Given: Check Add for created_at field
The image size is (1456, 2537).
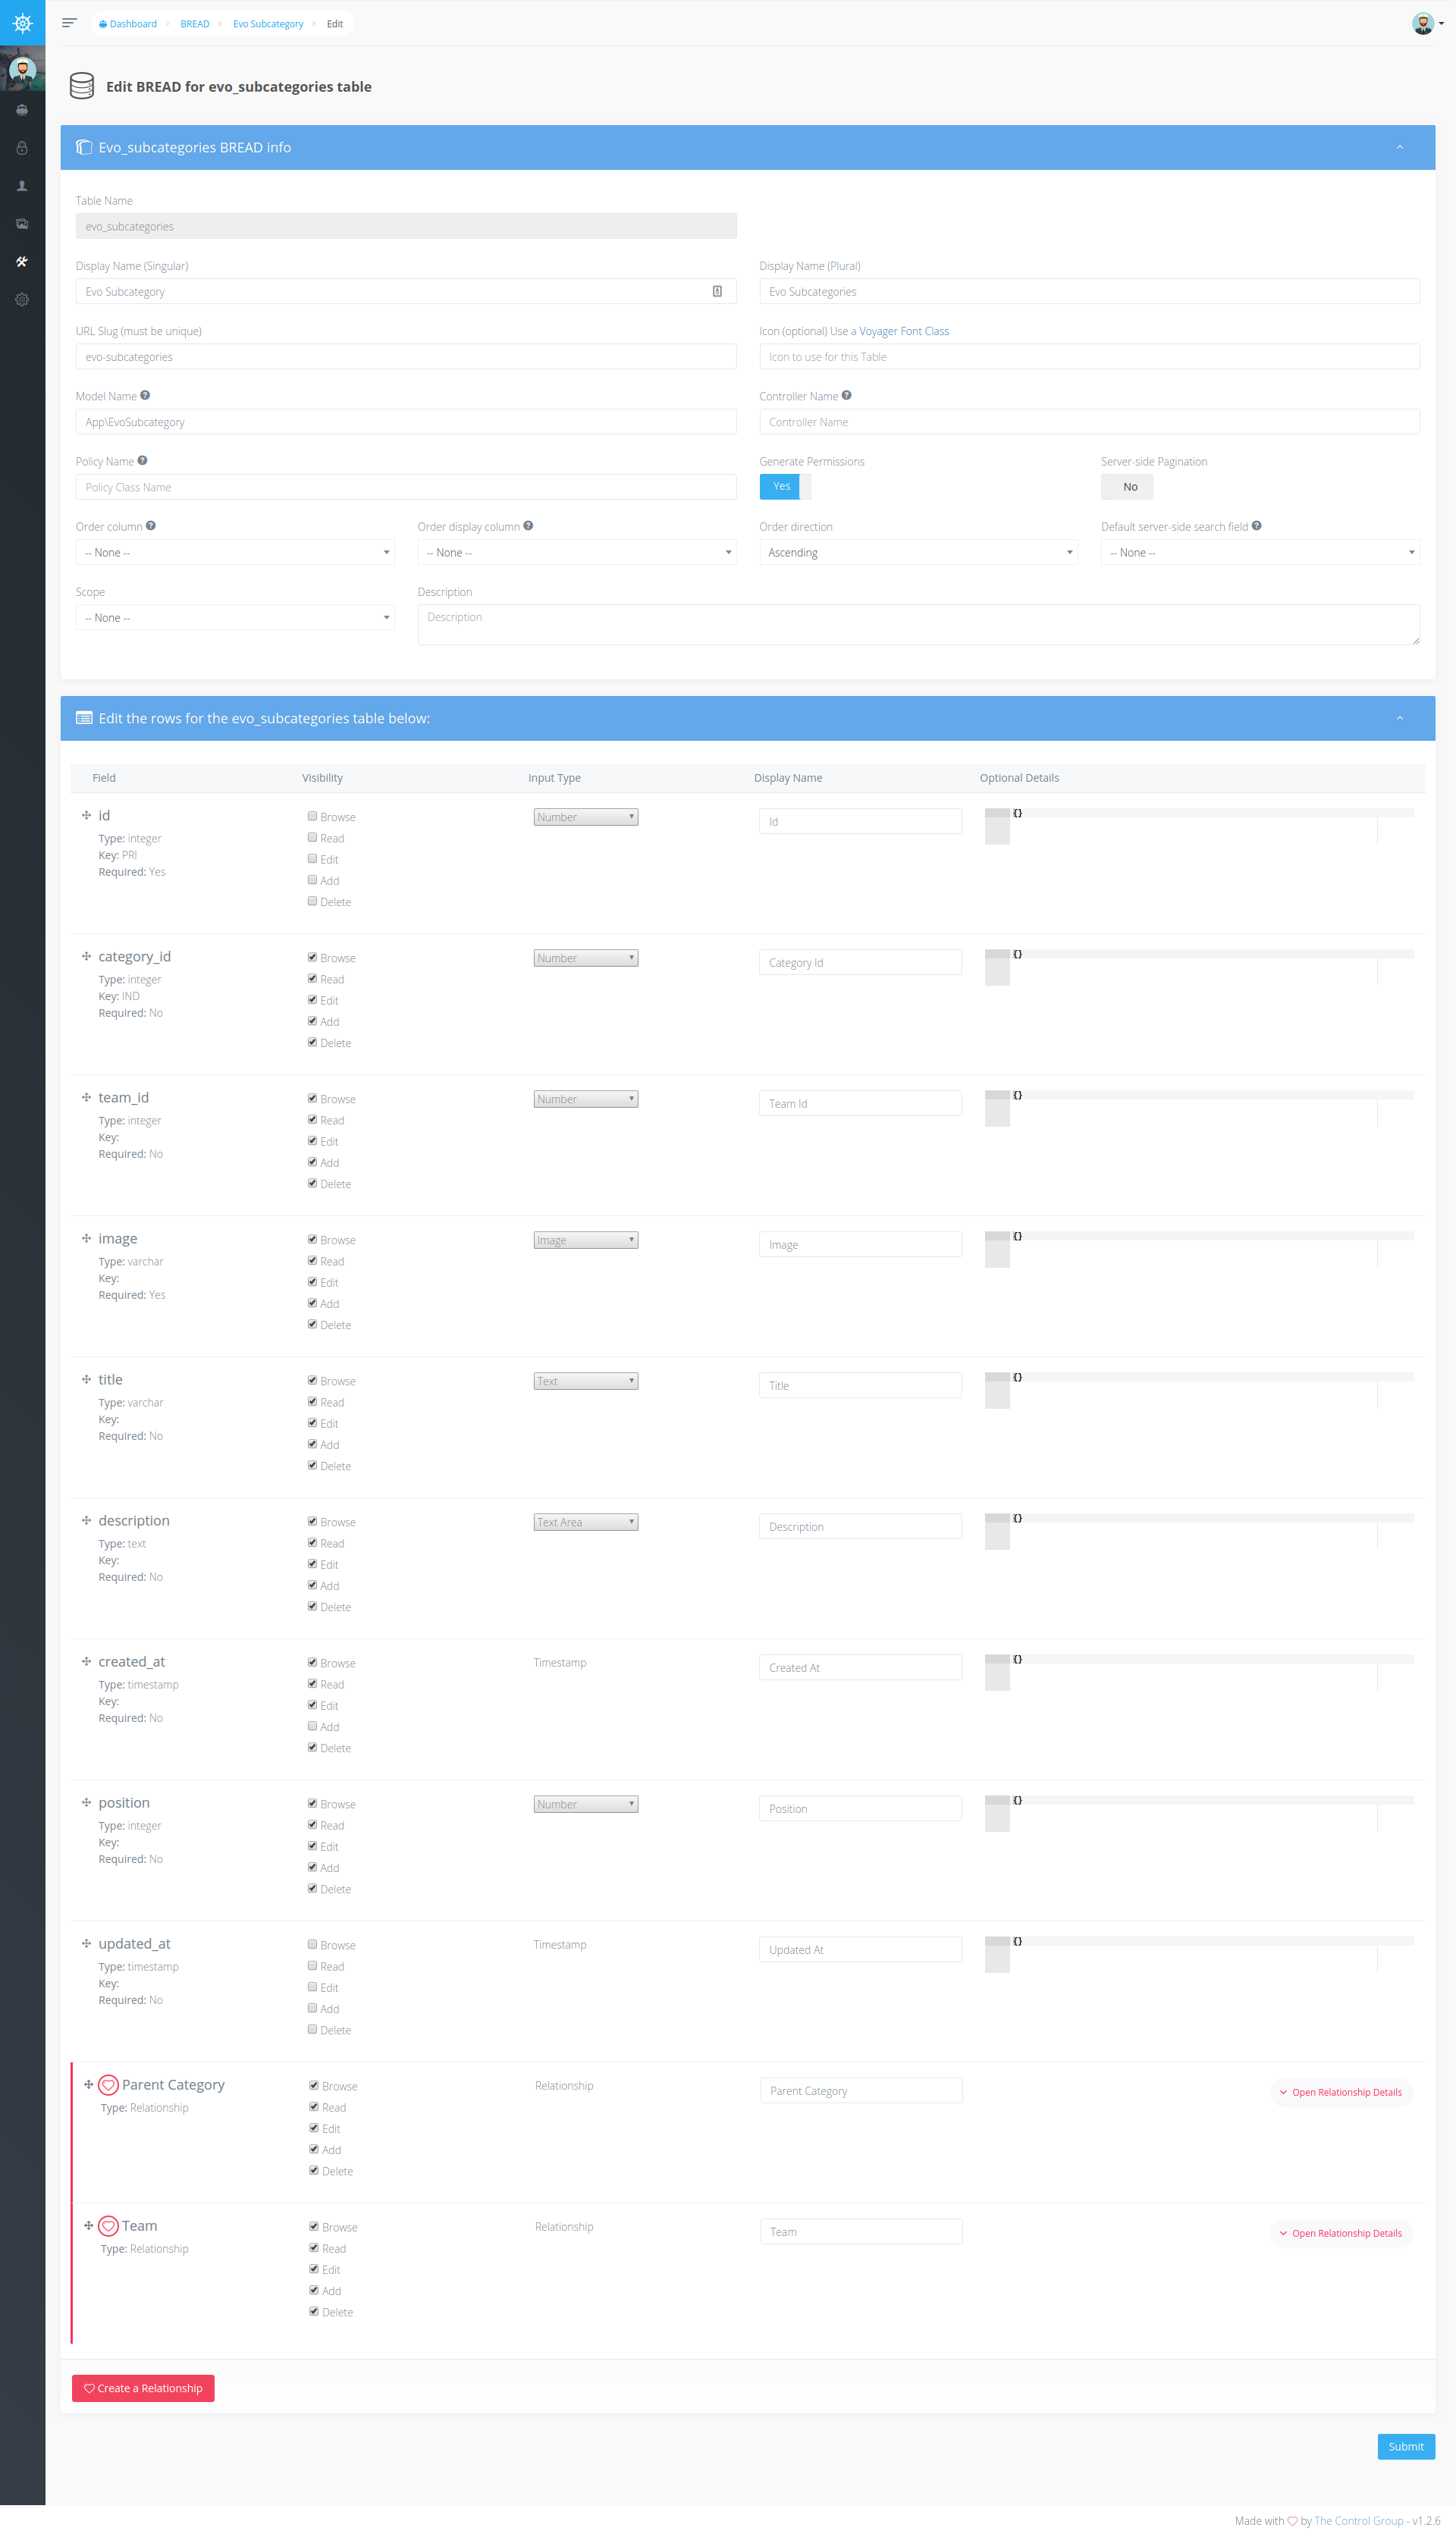Looking at the screenshot, I should (x=312, y=1726).
